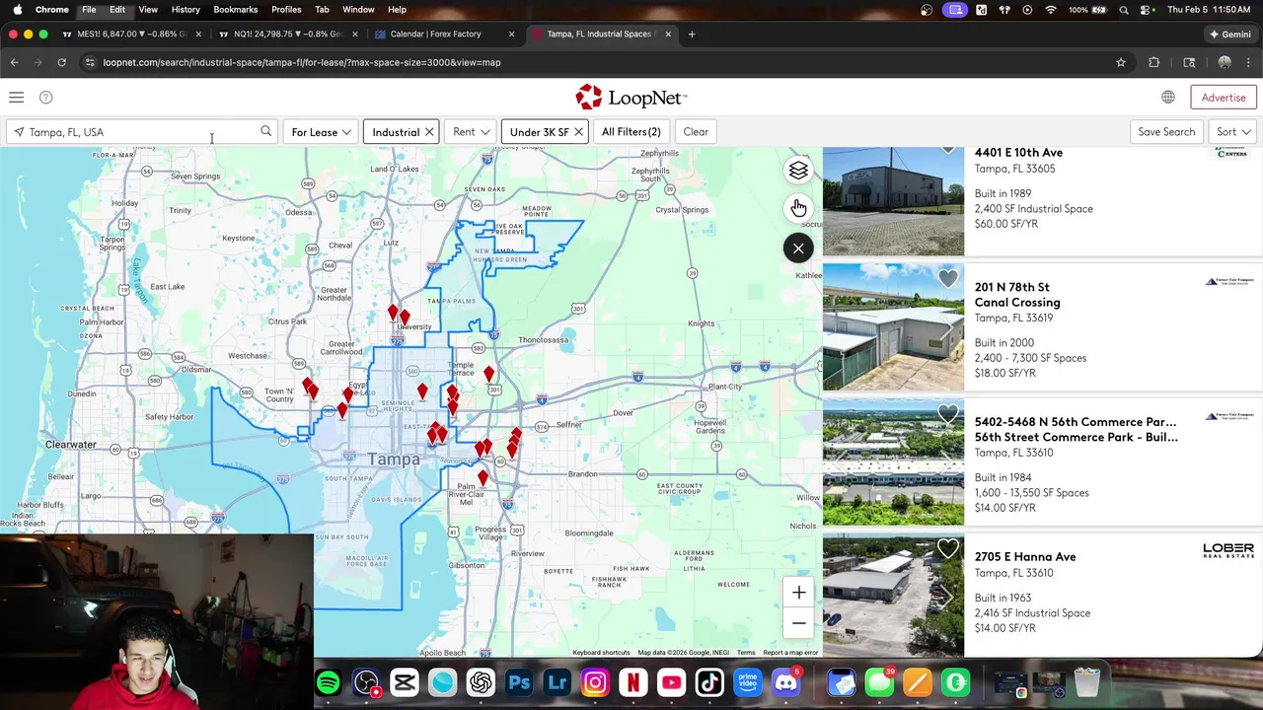The width and height of the screenshot is (1263, 710).
Task: Open the 201 N 78th St title link
Action: pyautogui.click(x=1011, y=287)
